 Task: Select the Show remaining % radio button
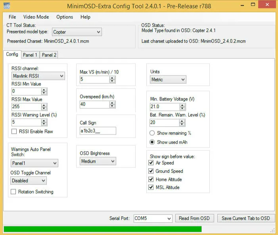click(152, 133)
